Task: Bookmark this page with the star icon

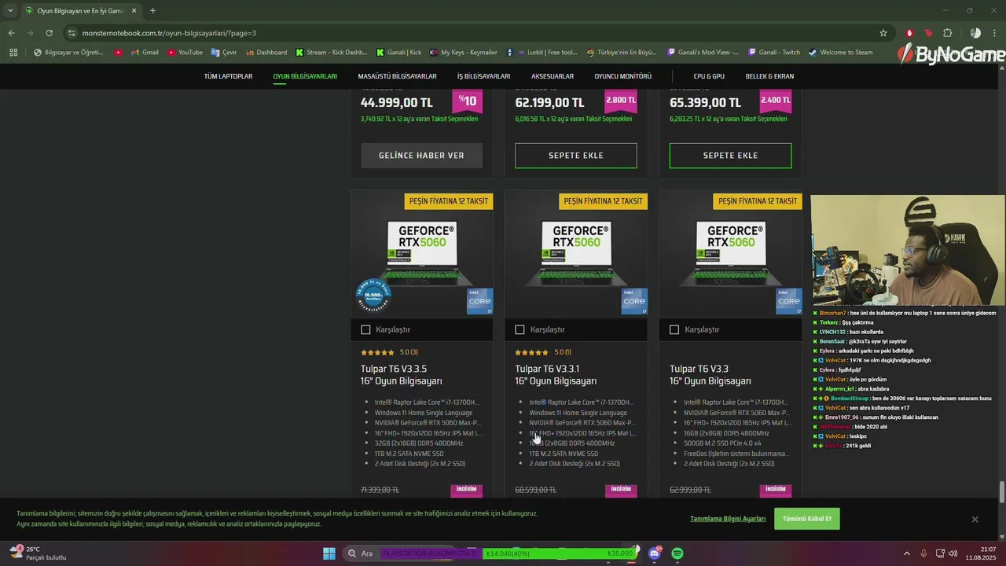Action: point(883,33)
